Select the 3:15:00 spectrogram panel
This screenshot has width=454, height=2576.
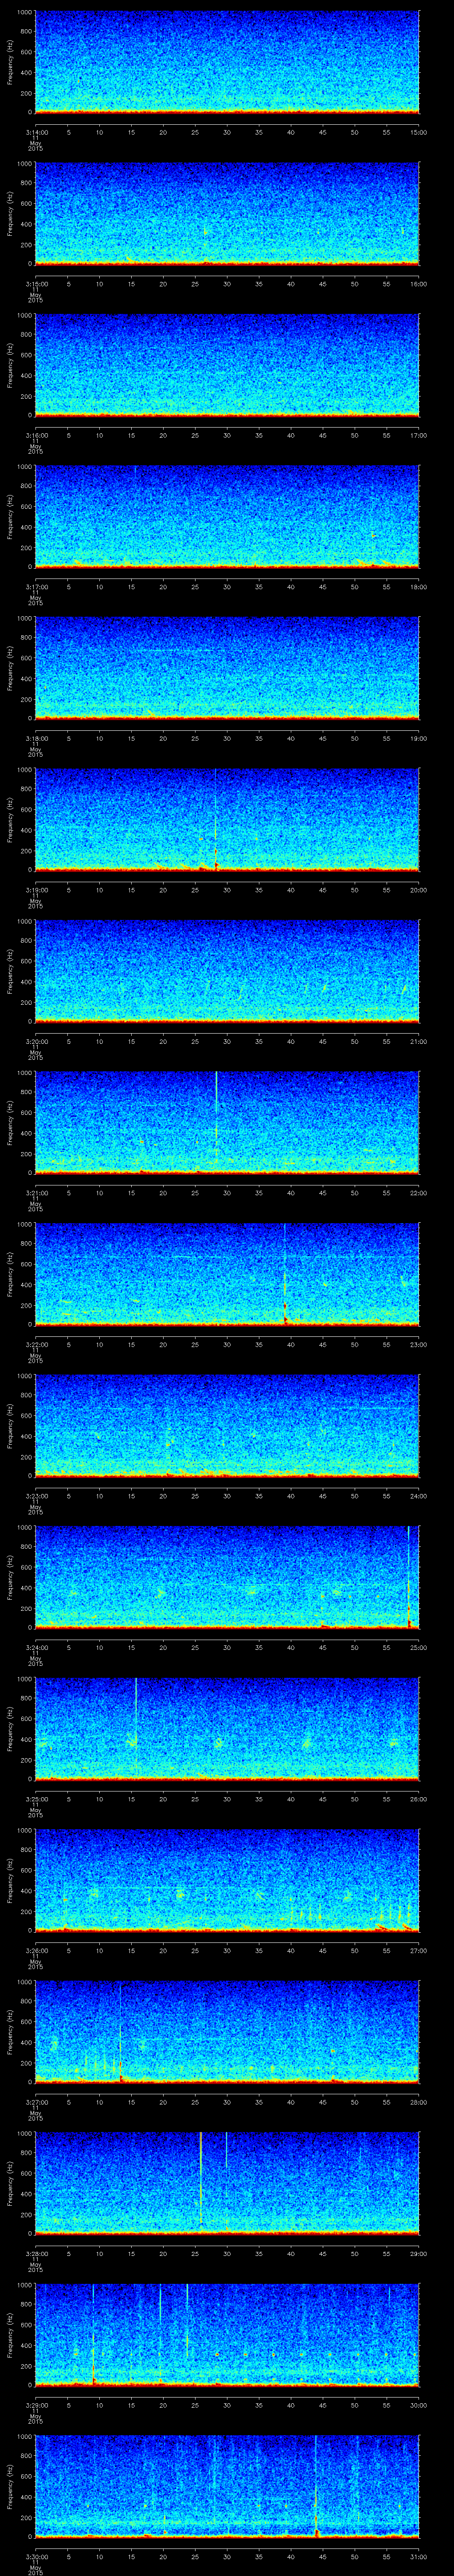[x=227, y=214]
